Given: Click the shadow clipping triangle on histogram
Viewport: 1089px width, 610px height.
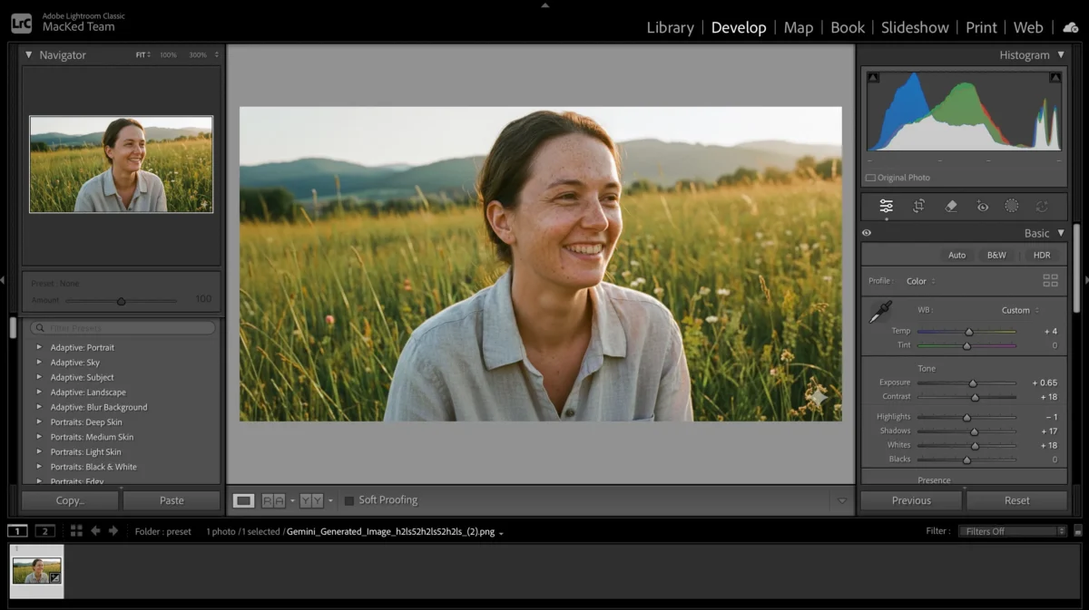Looking at the screenshot, I should click(873, 77).
